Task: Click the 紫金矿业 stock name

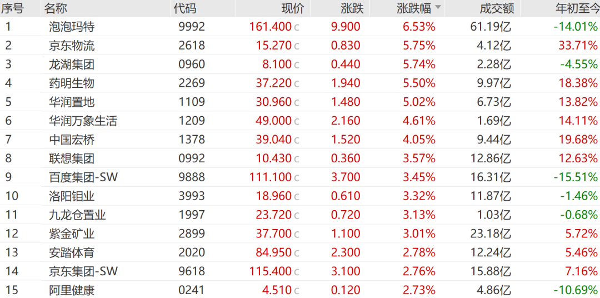Action: point(72,234)
